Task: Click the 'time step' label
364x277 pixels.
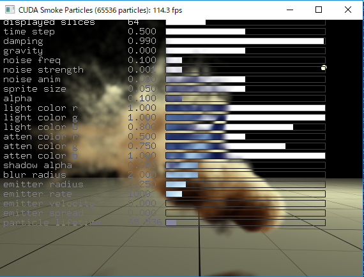Action: click(29, 32)
